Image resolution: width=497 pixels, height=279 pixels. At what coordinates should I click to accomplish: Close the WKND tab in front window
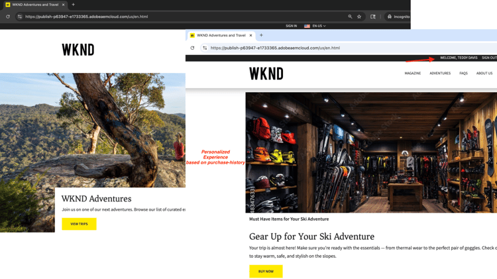click(250, 35)
